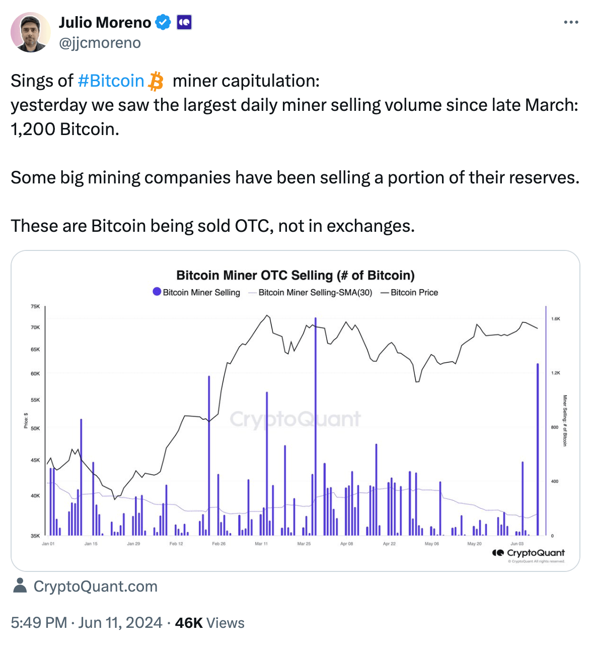The image size is (592, 645).
Task: Click the blue dot in the chart legend
Action: tap(157, 292)
